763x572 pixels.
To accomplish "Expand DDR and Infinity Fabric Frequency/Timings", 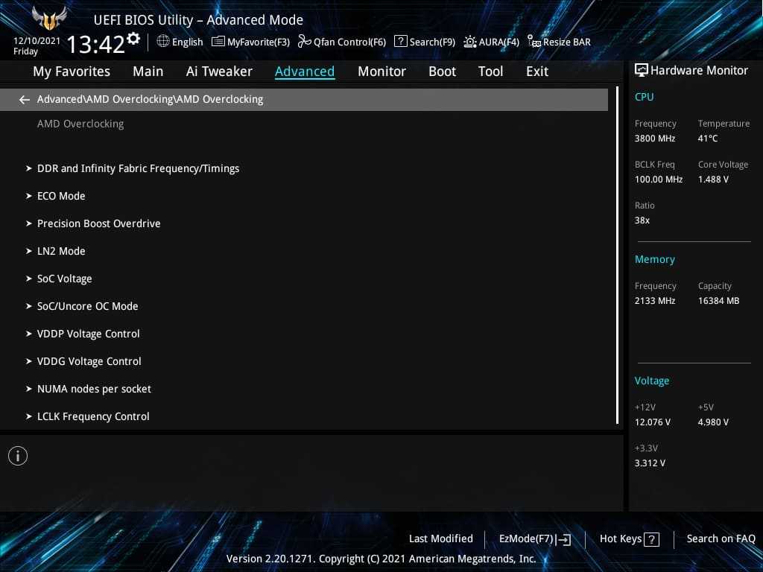I will click(138, 168).
